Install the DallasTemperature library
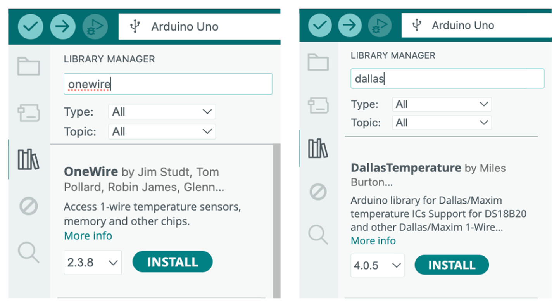Image resolution: width=559 pixels, height=306 pixels. (x=451, y=265)
